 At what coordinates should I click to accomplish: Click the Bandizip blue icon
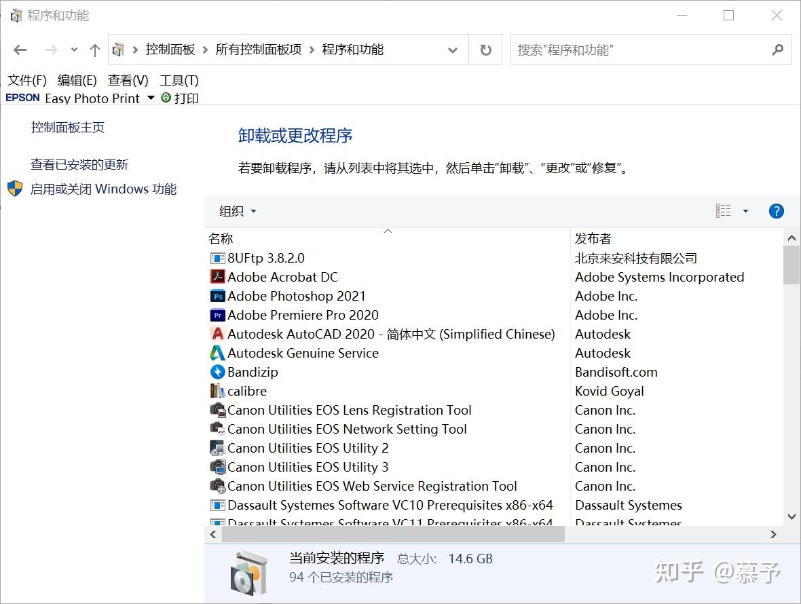point(218,372)
